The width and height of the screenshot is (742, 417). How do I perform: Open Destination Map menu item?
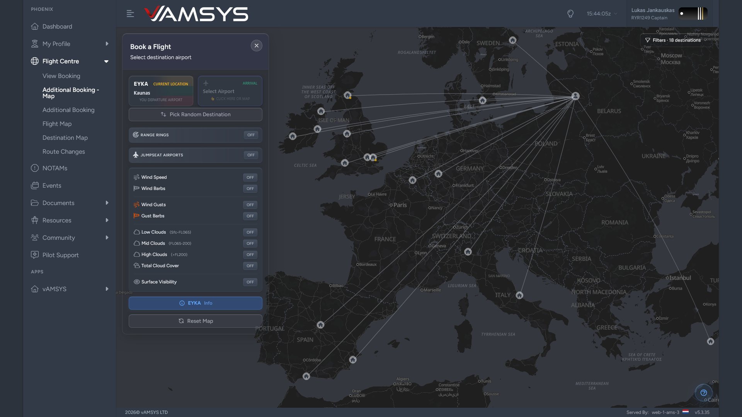[x=65, y=138]
